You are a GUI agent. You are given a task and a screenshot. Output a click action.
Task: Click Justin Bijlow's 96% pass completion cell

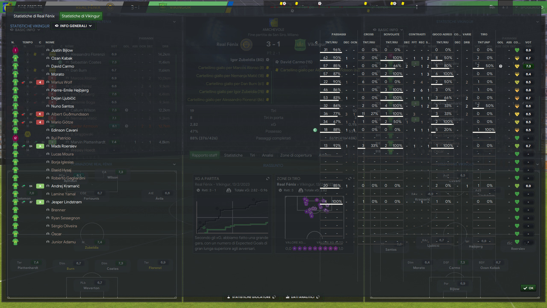tap(337, 50)
